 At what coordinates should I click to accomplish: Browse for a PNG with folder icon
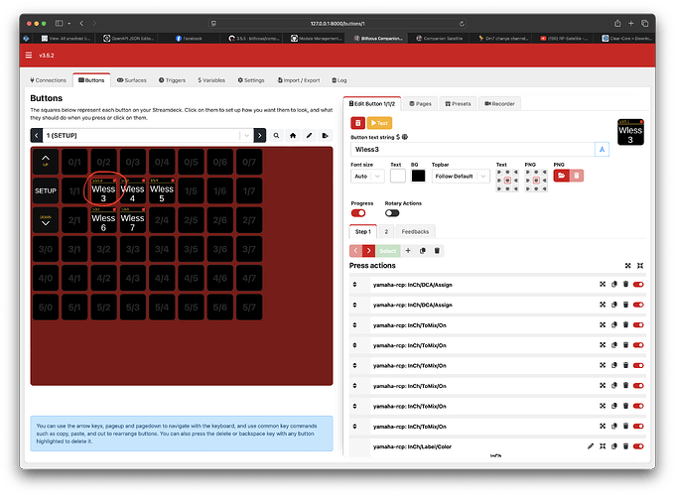(561, 176)
